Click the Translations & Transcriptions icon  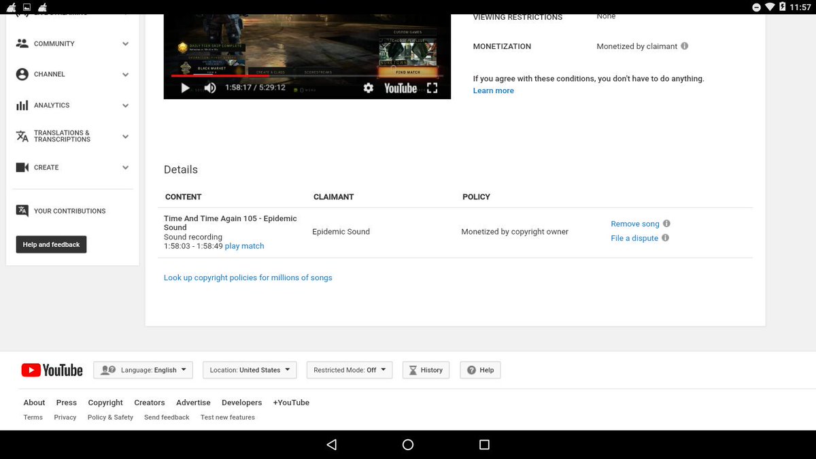point(22,136)
